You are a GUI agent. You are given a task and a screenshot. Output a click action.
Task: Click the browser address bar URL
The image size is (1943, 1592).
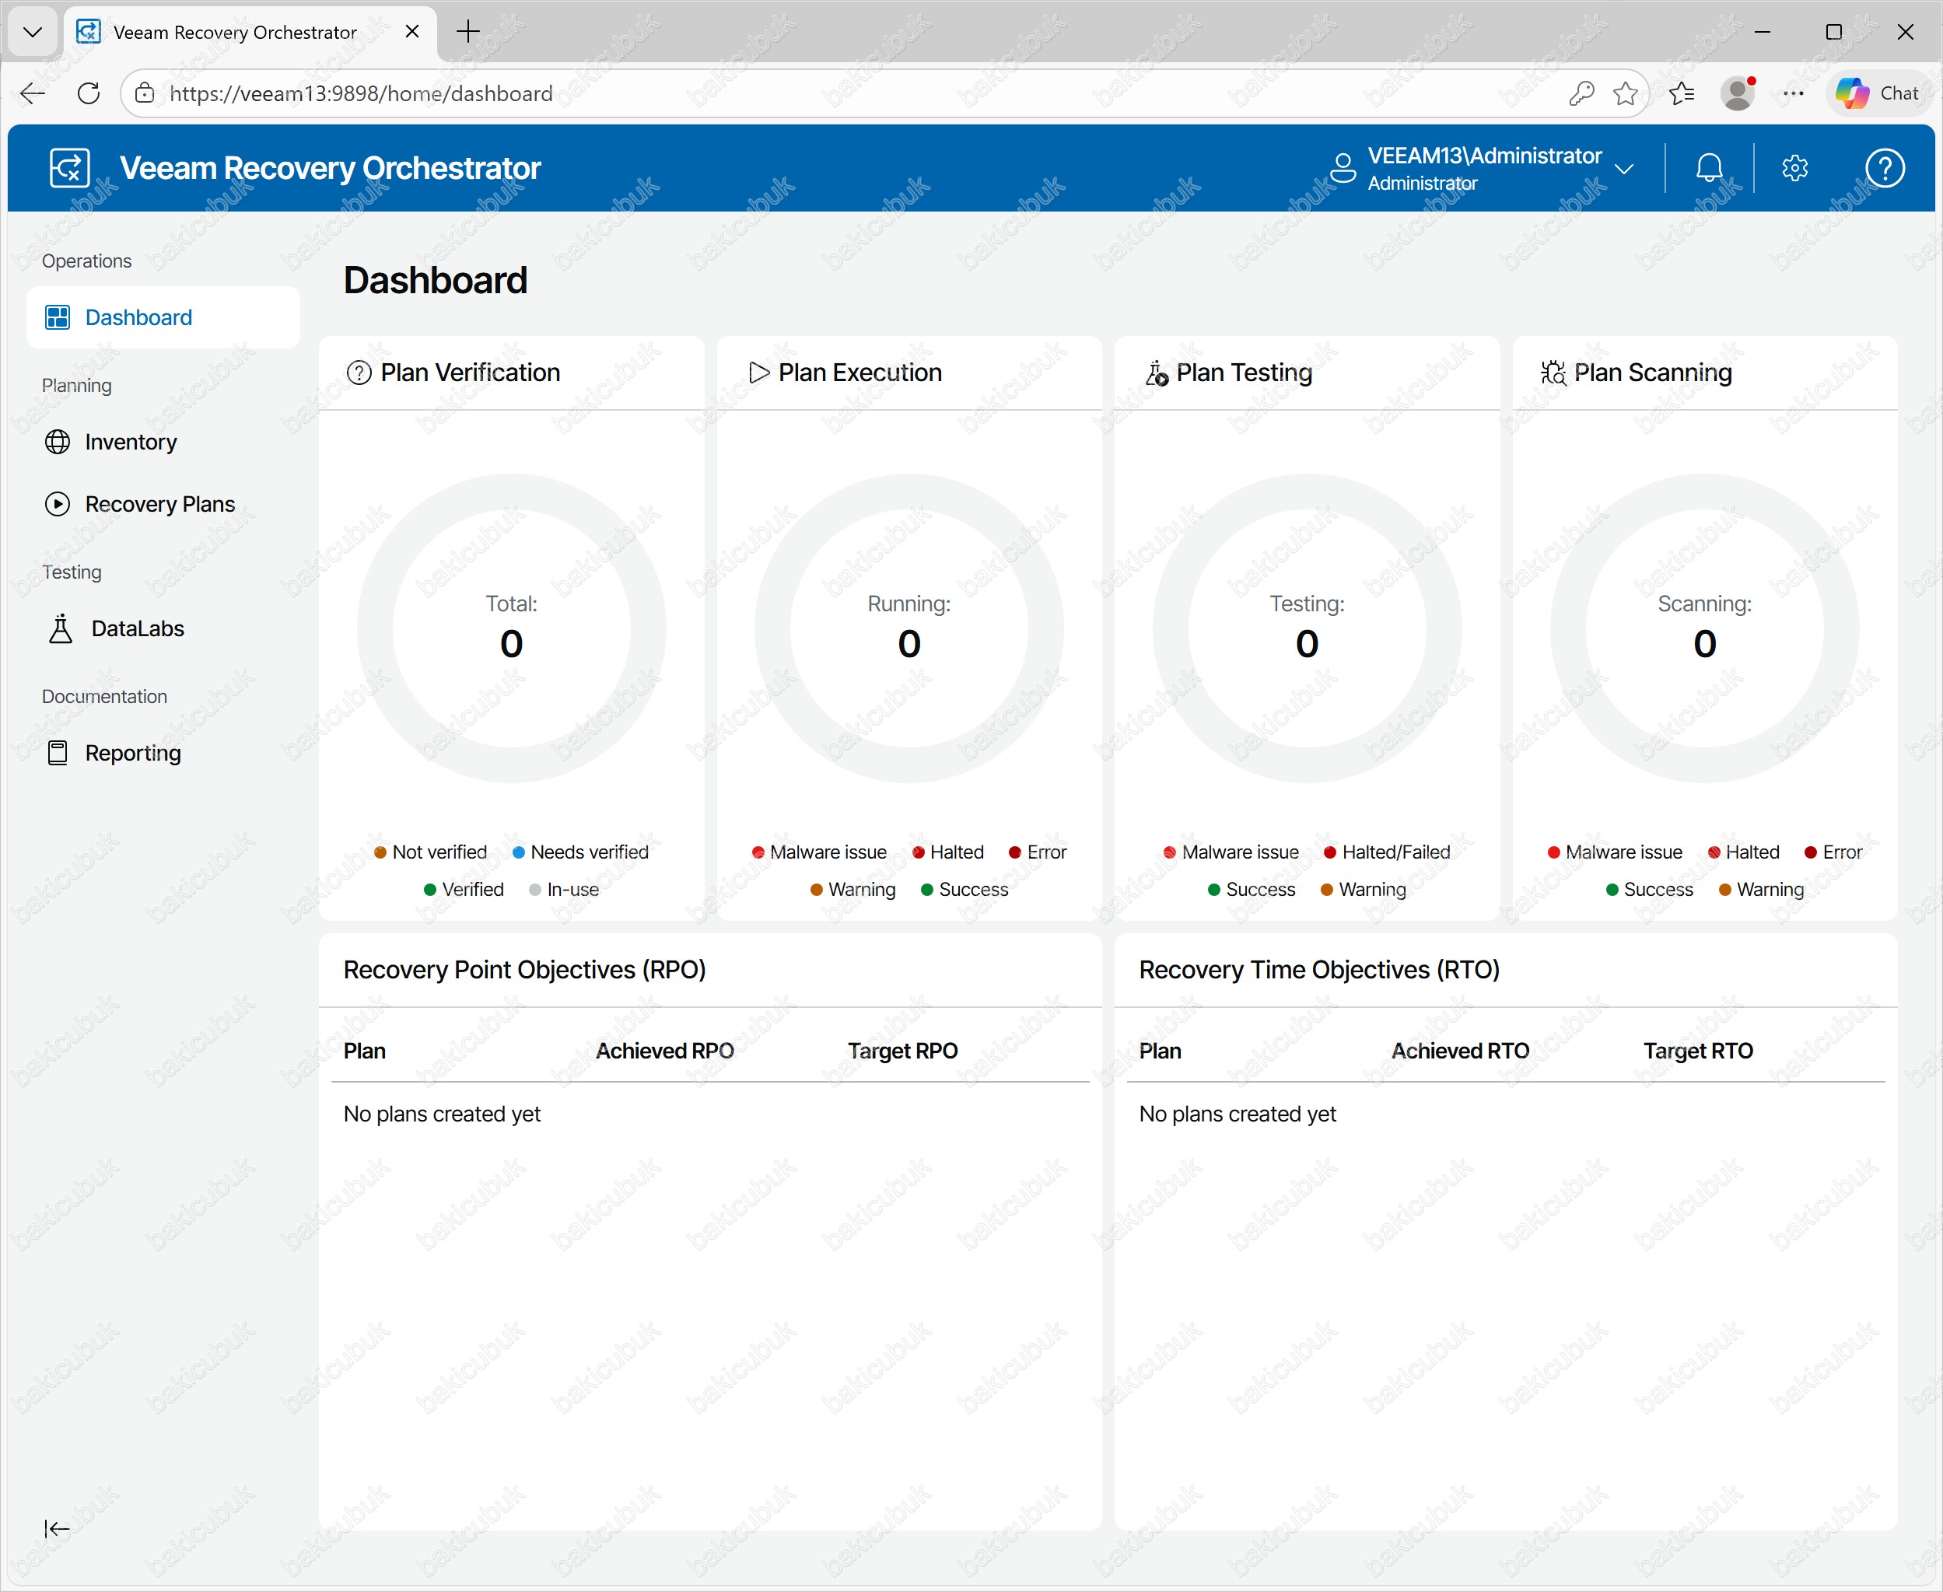click(x=360, y=93)
